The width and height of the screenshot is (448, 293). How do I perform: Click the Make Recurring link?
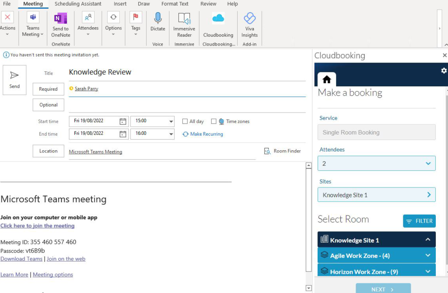coord(206,134)
